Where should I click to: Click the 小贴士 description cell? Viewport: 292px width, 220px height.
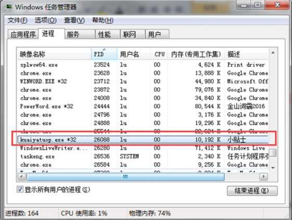(236, 139)
